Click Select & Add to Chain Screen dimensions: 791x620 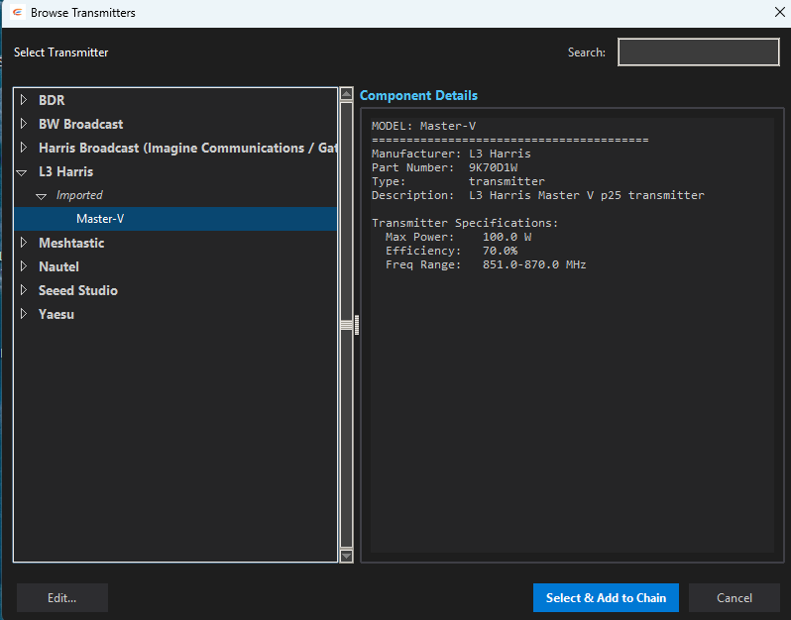pos(606,598)
